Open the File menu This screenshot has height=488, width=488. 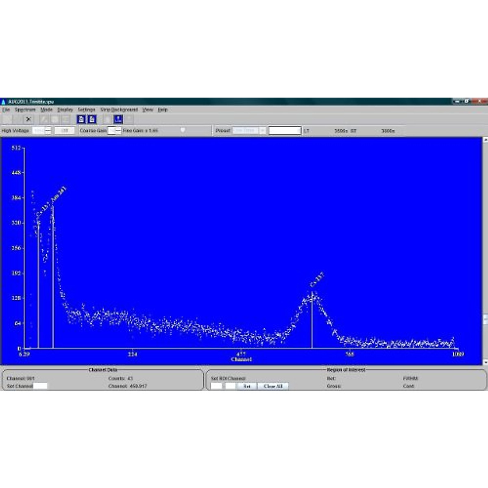pyautogui.click(x=6, y=110)
